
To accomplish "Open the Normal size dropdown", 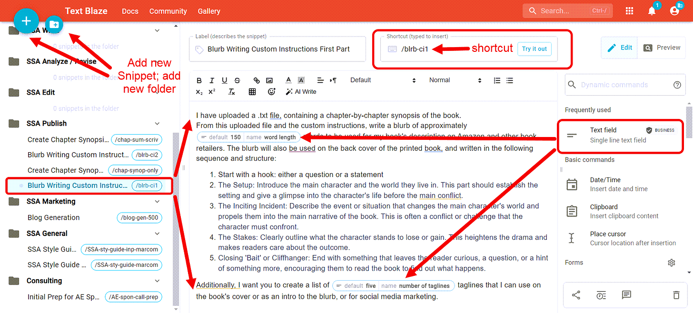I will (455, 80).
